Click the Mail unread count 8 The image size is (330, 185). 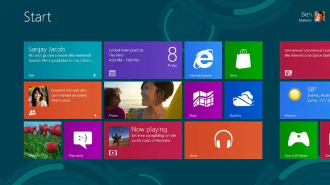click(94, 76)
